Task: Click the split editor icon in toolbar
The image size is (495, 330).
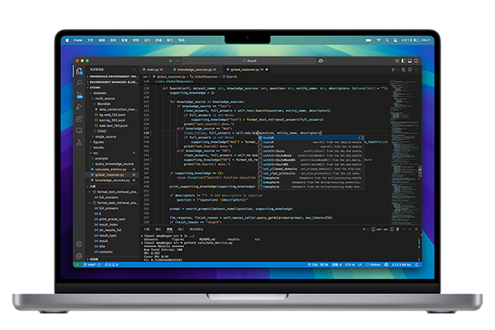Action: click(410, 69)
